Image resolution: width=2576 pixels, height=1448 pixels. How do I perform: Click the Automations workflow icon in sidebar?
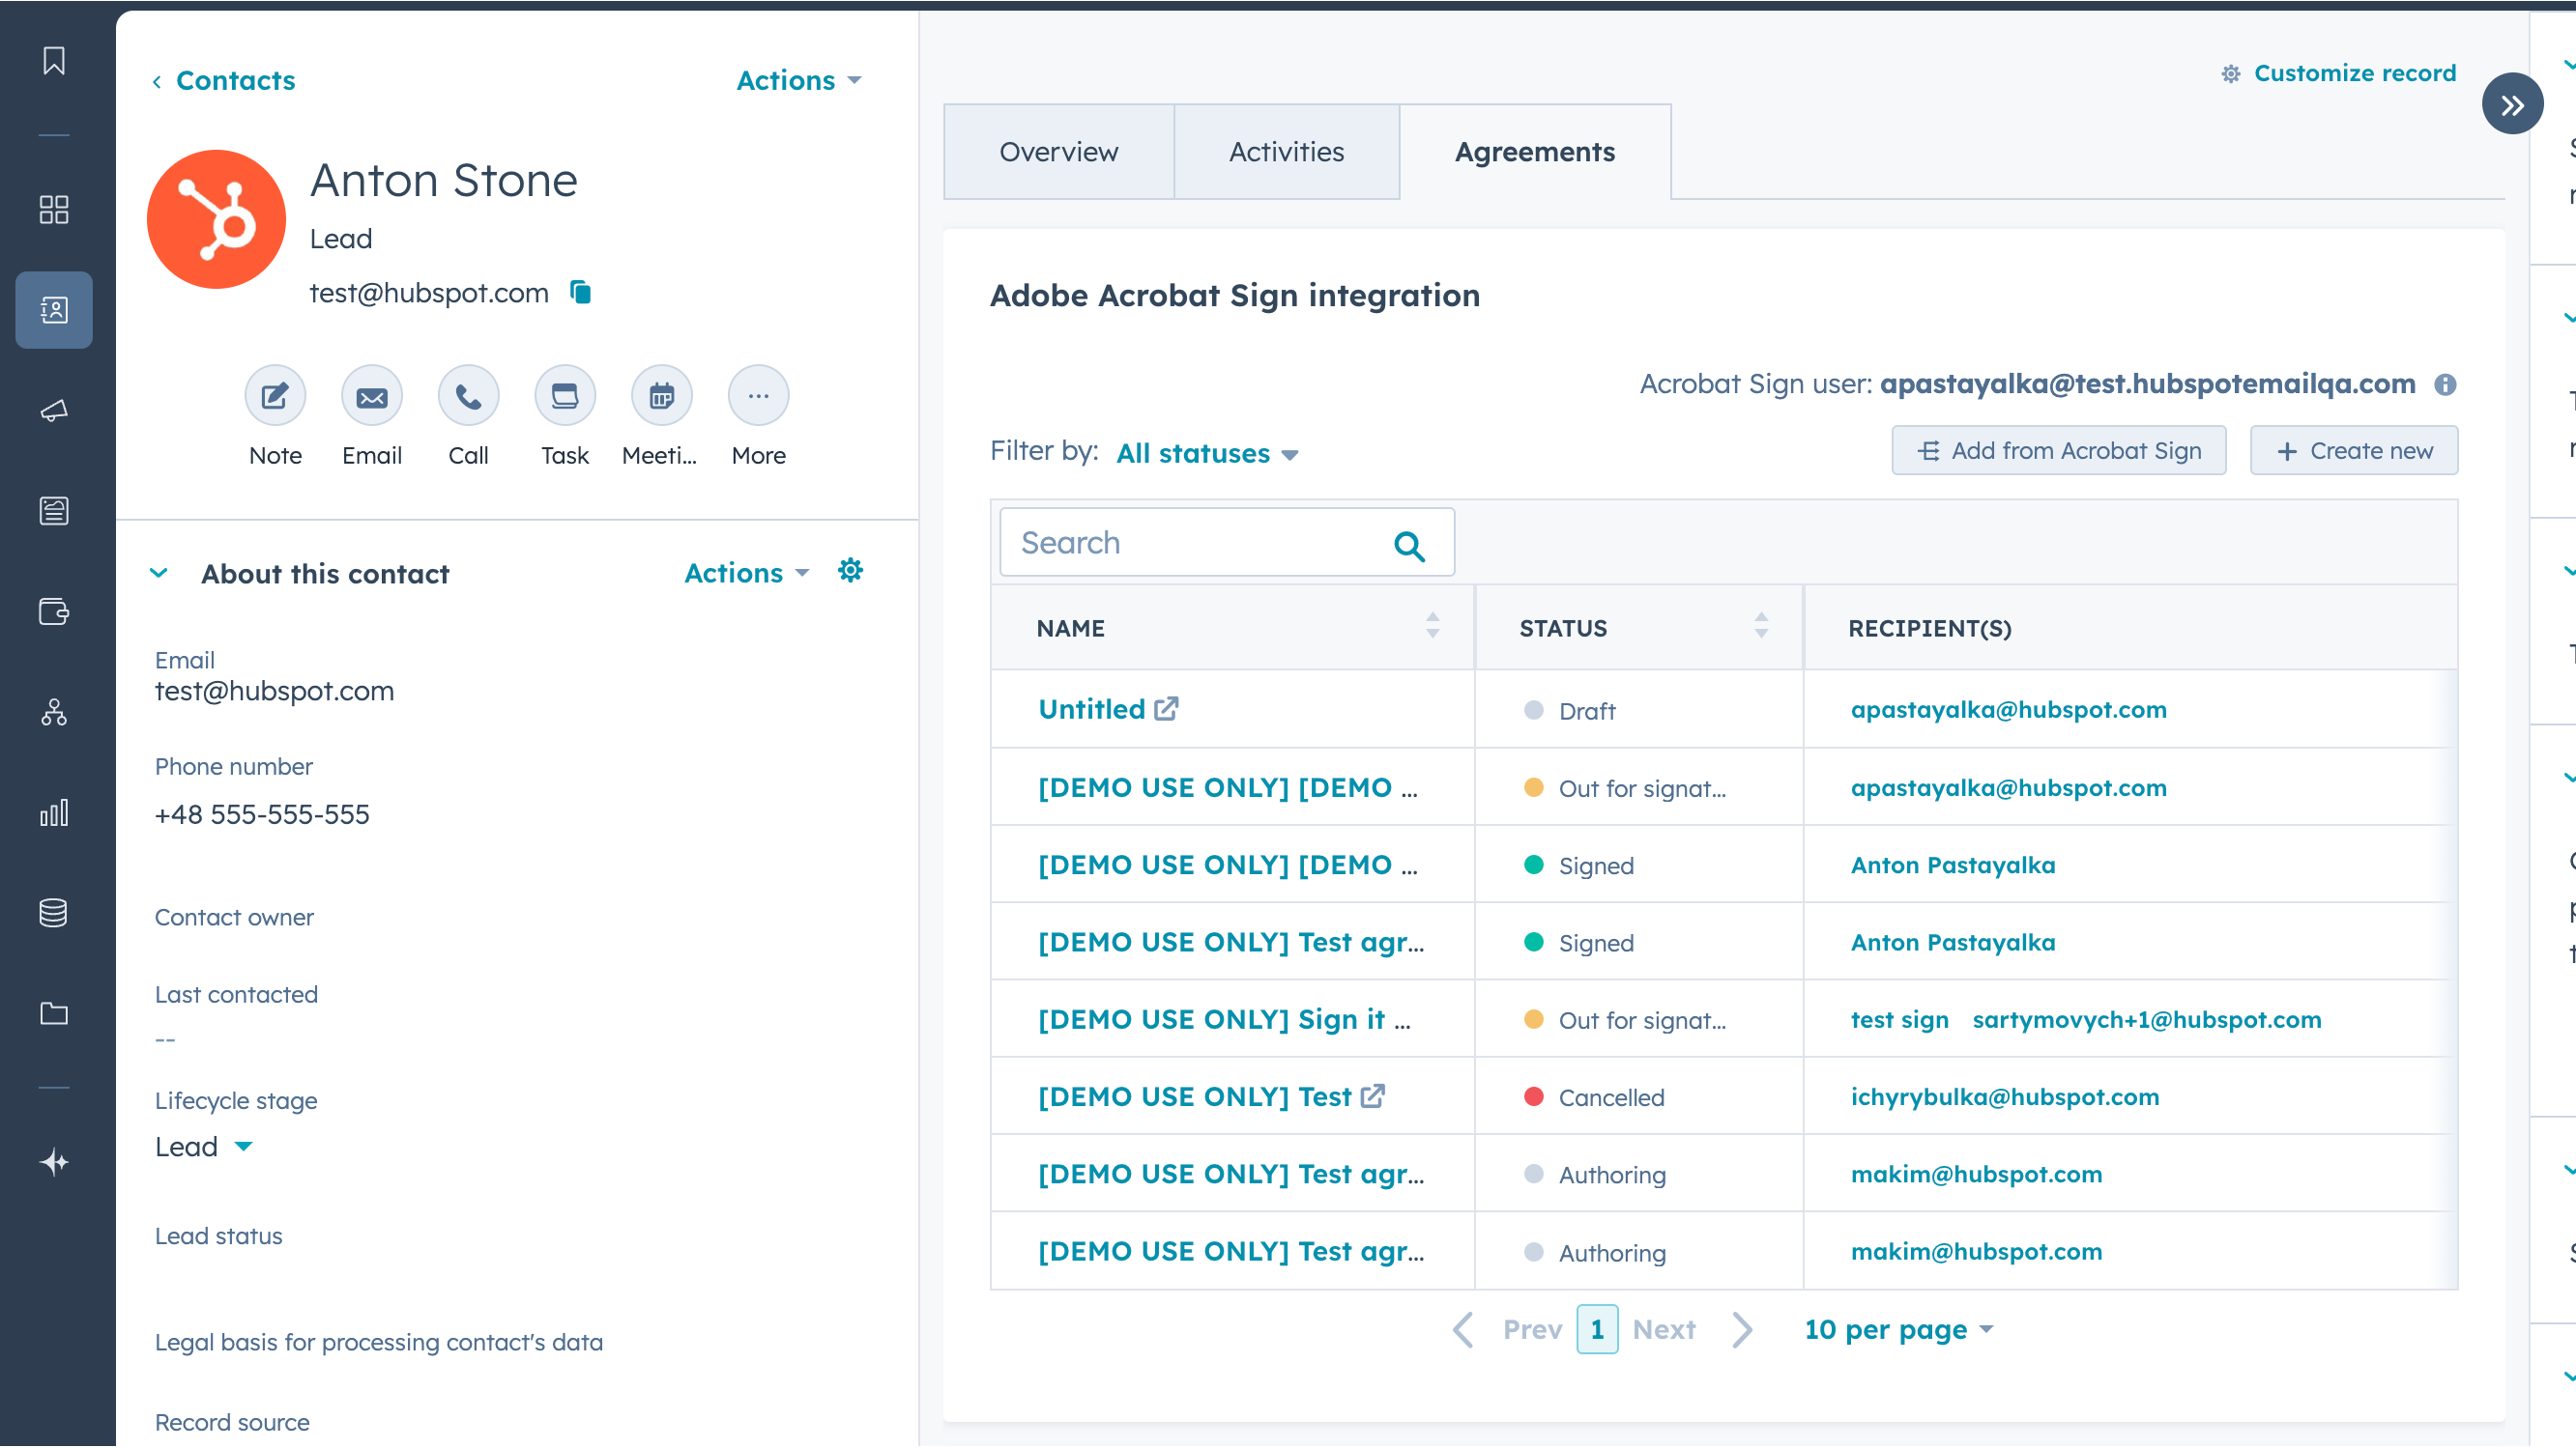tap(54, 713)
